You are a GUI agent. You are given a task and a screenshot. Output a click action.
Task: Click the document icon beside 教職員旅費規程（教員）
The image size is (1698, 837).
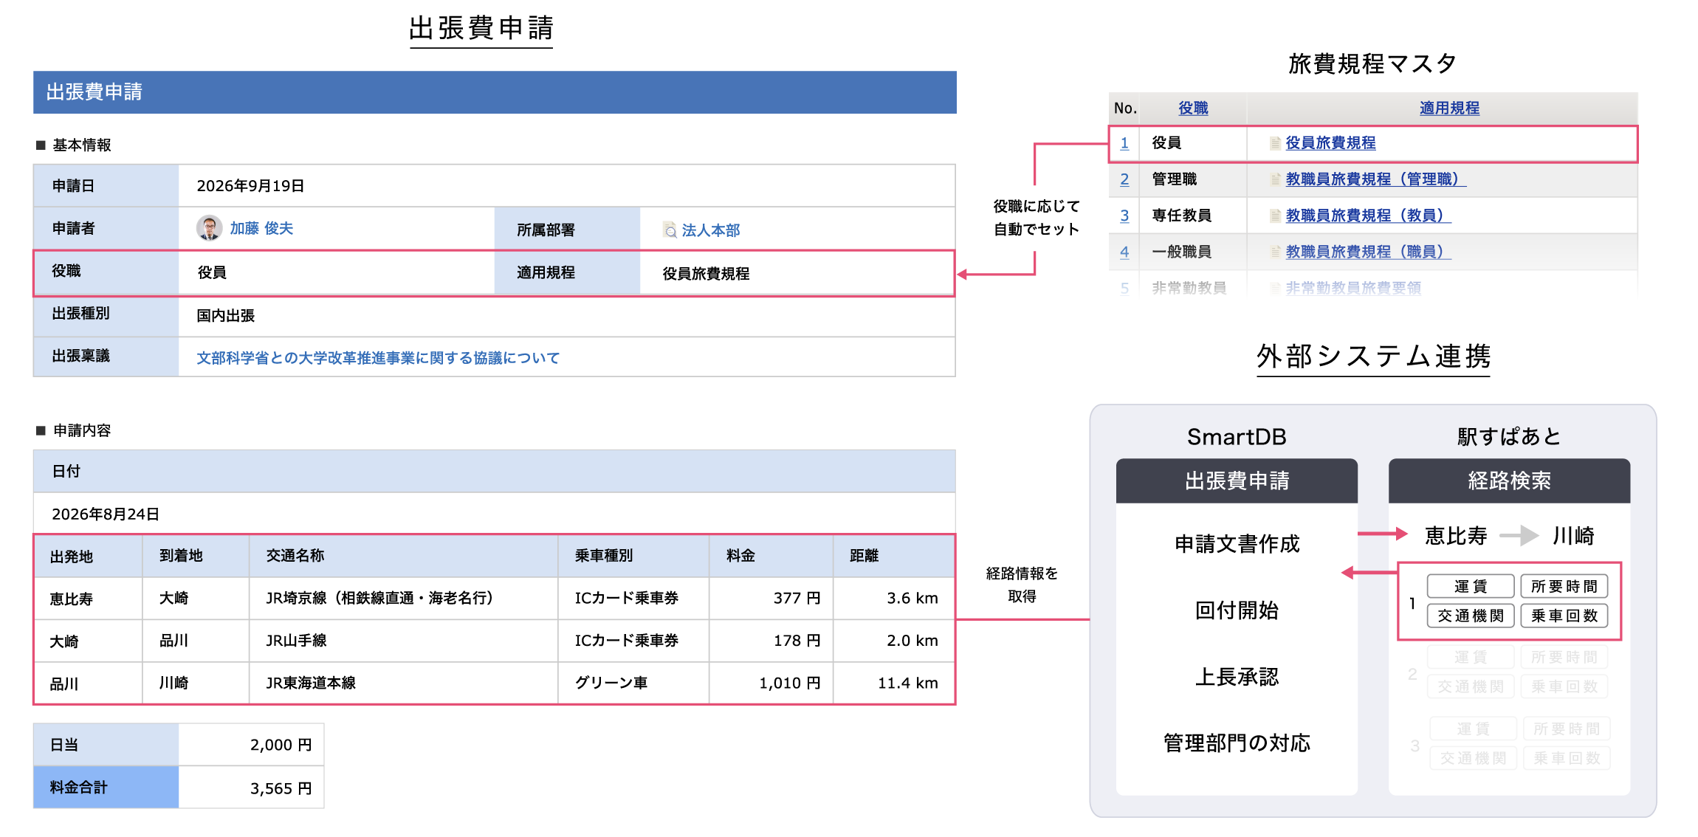click(1275, 216)
